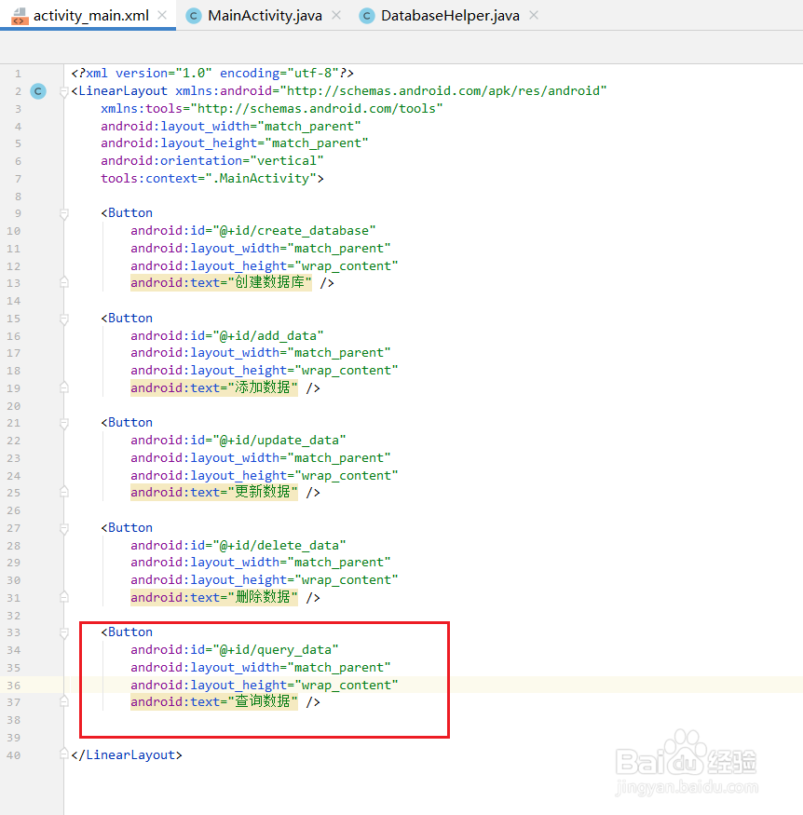Click the <?xml version="1.0" declaration line
This screenshot has height=815, width=803.
(212, 74)
